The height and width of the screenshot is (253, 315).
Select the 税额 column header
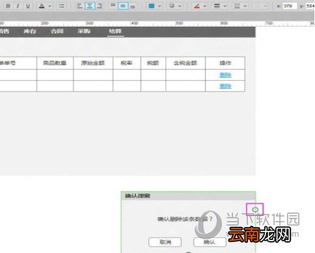(x=153, y=63)
